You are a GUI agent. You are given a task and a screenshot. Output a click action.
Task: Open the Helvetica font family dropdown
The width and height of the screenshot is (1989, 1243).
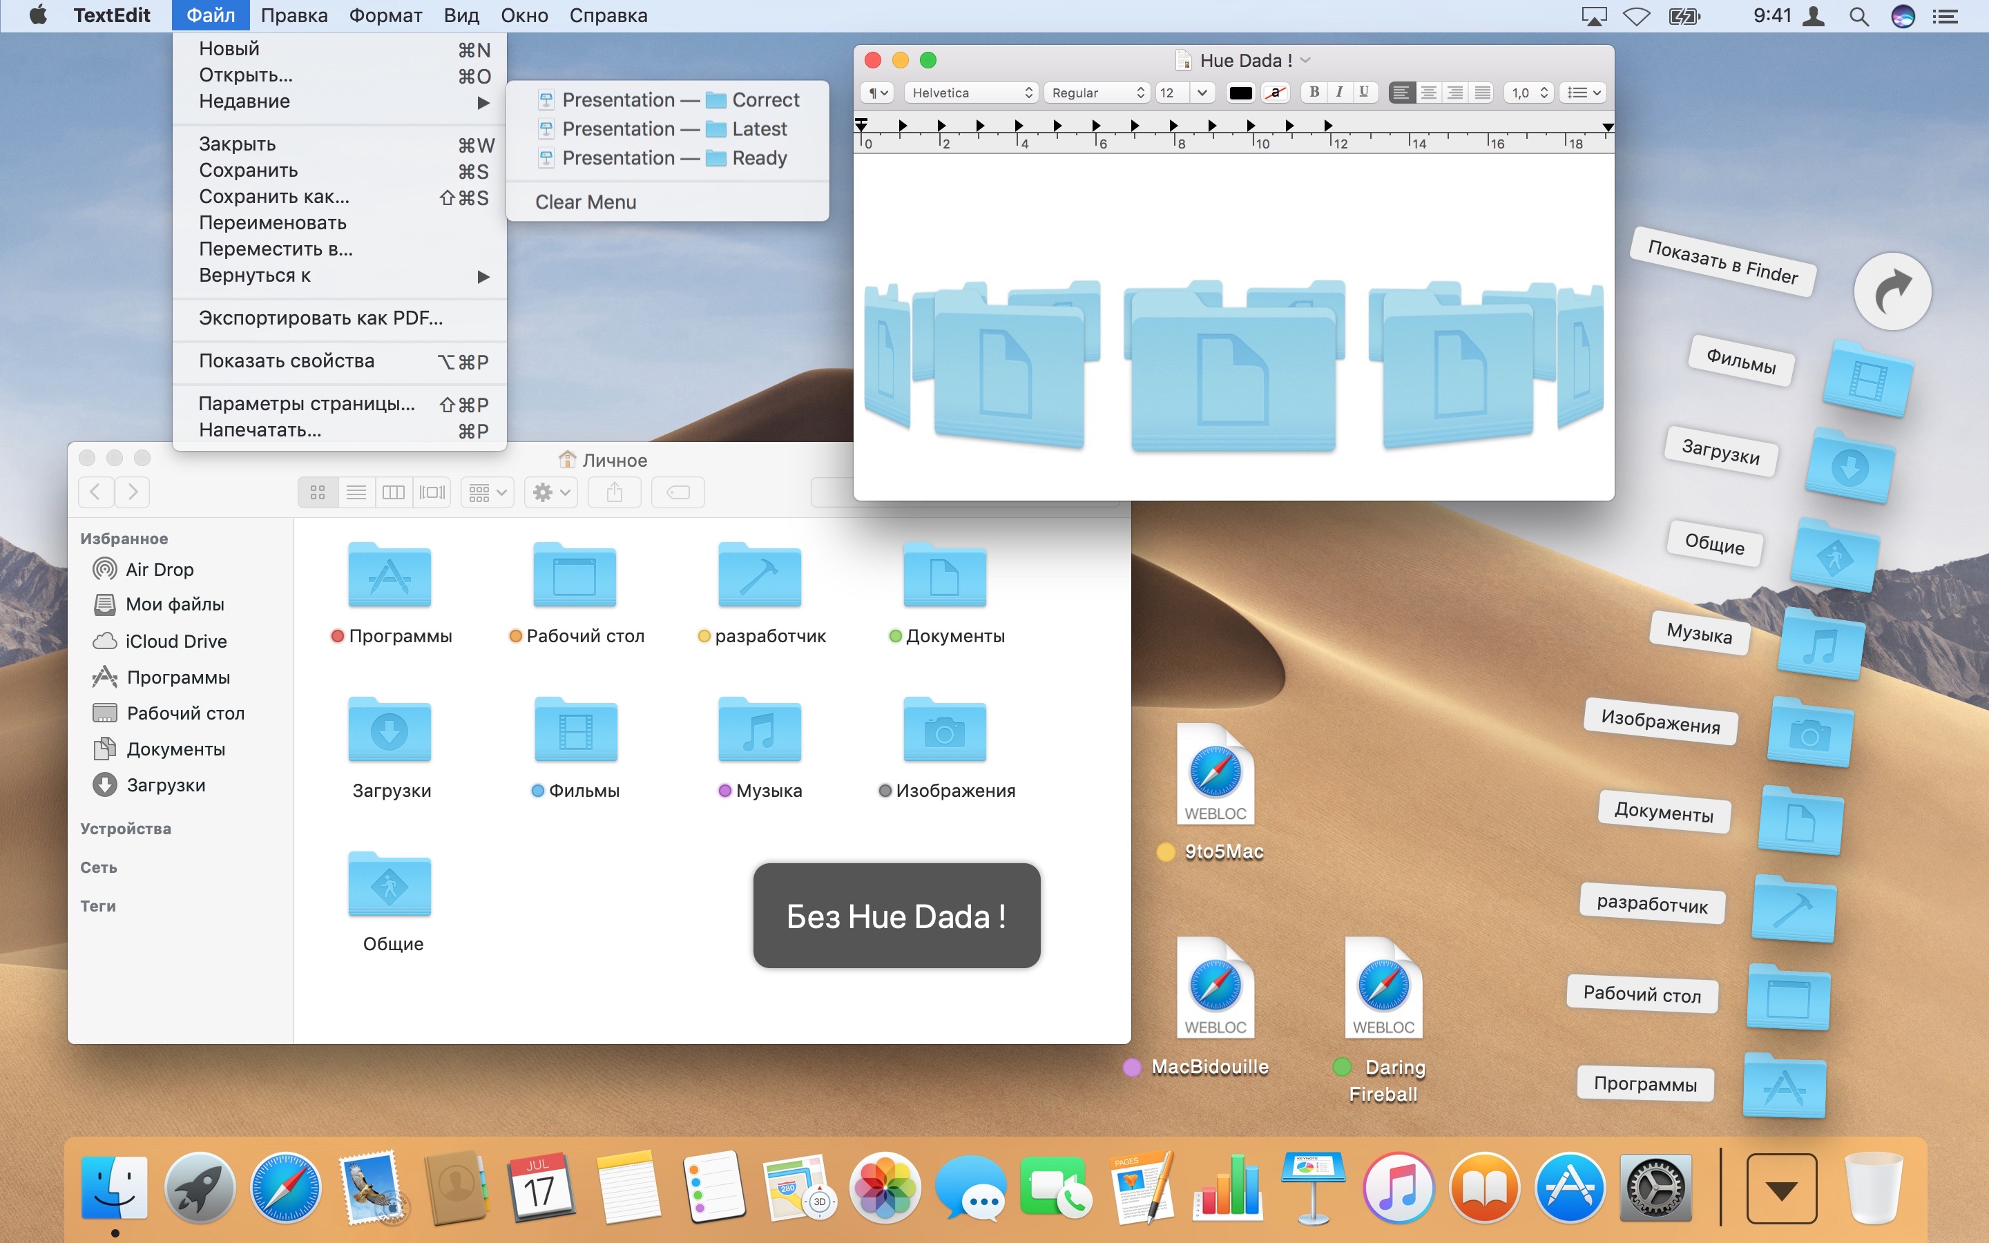coord(972,93)
